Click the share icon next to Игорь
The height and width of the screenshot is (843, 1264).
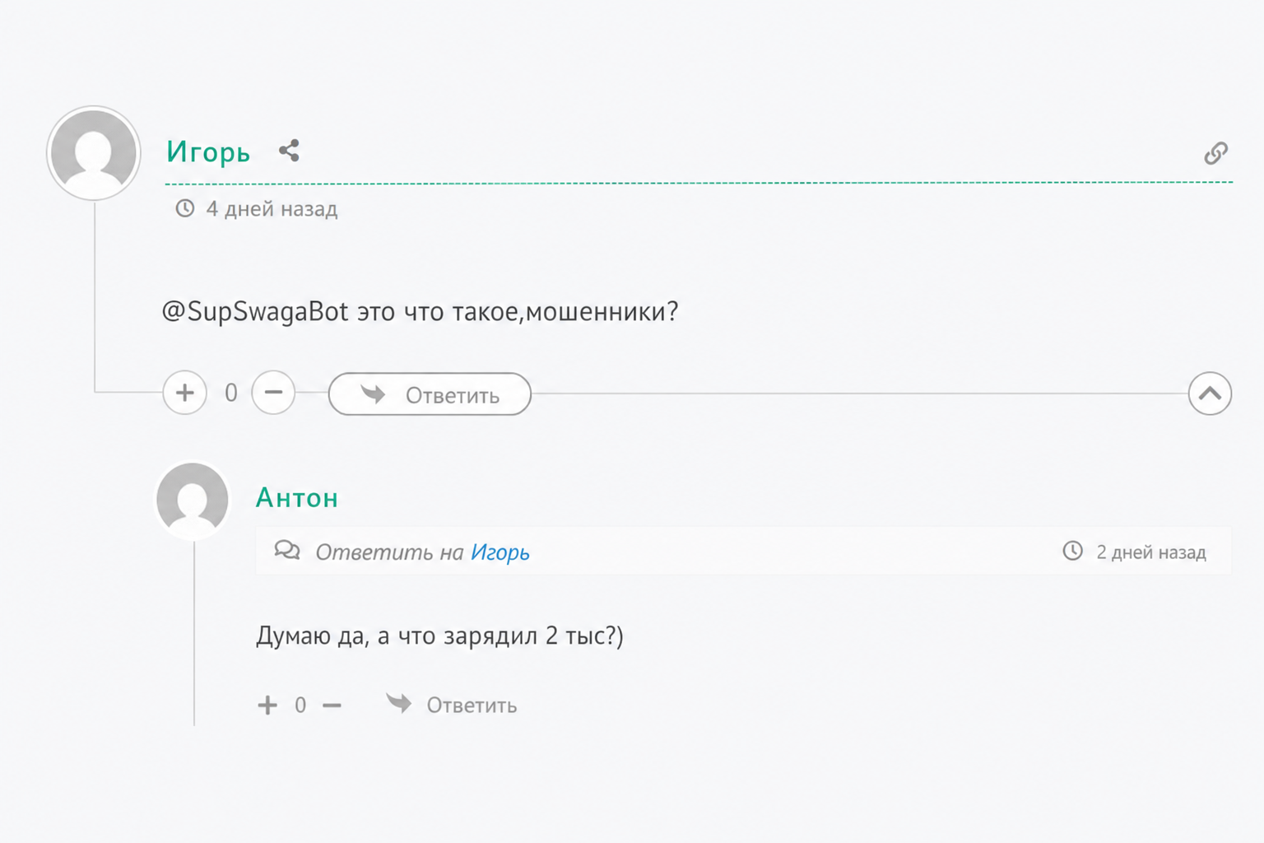point(289,151)
